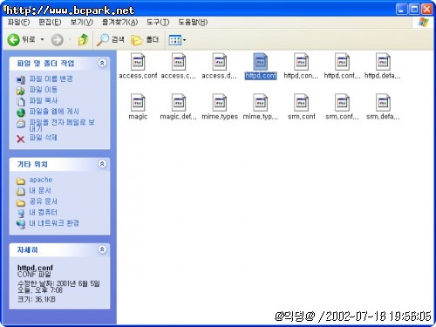
Task: Select the httpd.con... file icon
Action: (301, 62)
